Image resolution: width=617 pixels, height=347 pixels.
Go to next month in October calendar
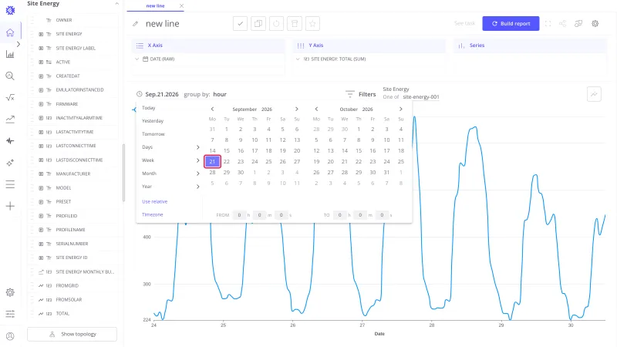click(400, 109)
